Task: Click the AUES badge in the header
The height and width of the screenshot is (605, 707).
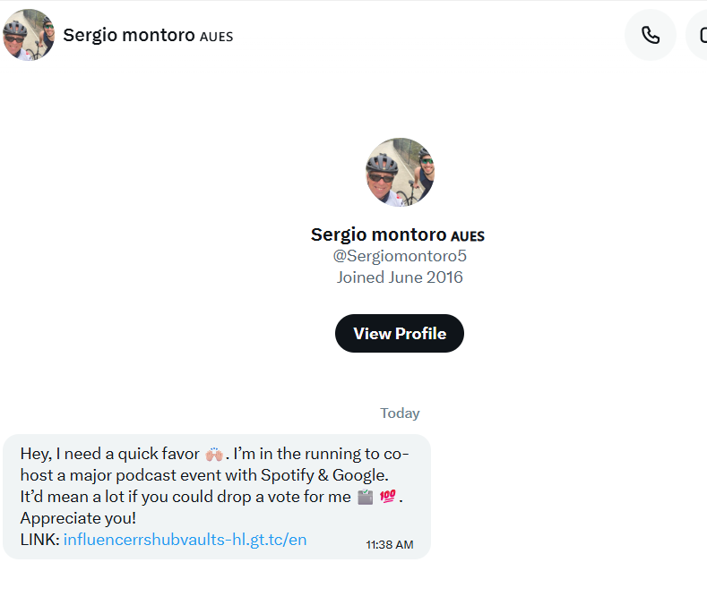Action: pyautogui.click(x=217, y=37)
